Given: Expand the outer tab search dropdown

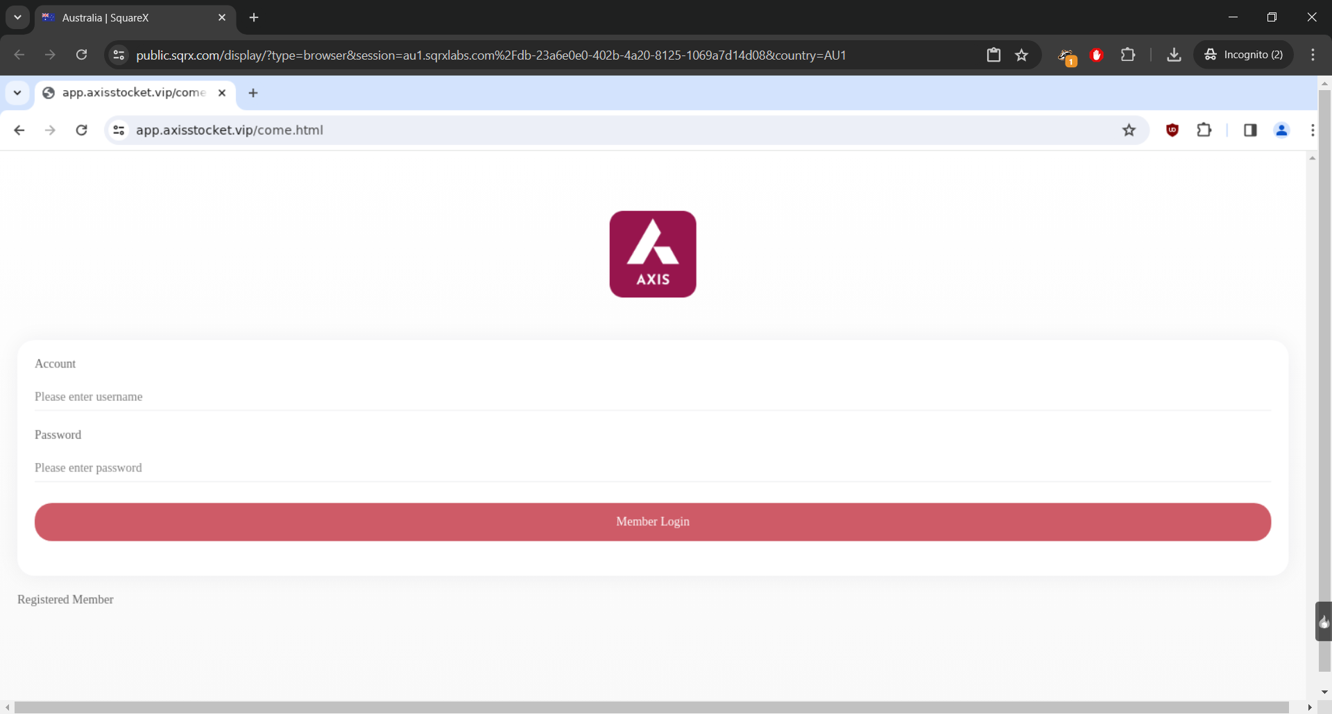Looking at the screenshot, I should (17, 17).
